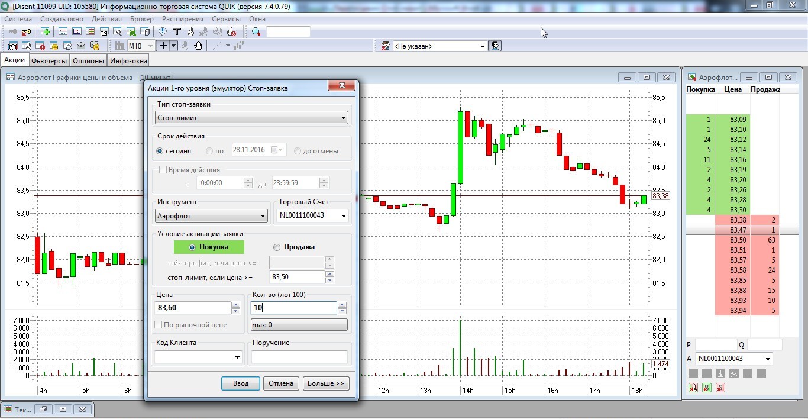Increase the Цена value with up stepper
Image resolution: width=808 pixels, height=419 pixels.
pyautogui.click(x=235, y=305)
